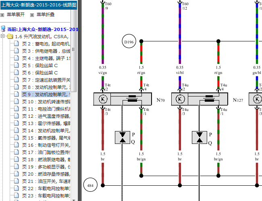
Task: Open 页 13 : 霍尔传感器
Action: [46, 123]
